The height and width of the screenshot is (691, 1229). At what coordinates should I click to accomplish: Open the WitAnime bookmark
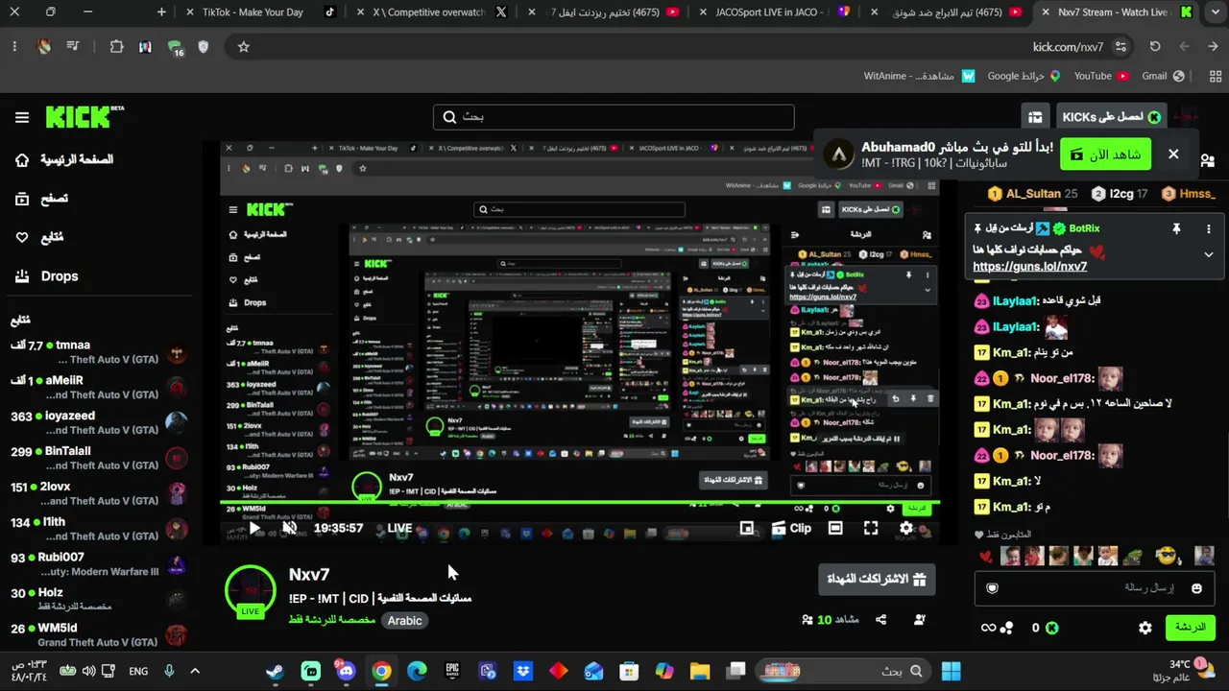919,76
